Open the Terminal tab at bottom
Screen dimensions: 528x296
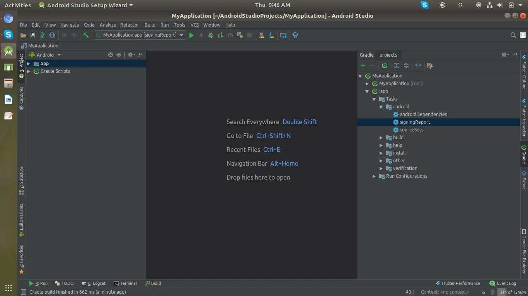coord(125,283)
